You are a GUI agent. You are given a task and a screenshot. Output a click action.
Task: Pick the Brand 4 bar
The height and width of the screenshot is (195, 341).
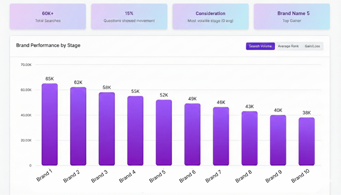click(135, 131)
